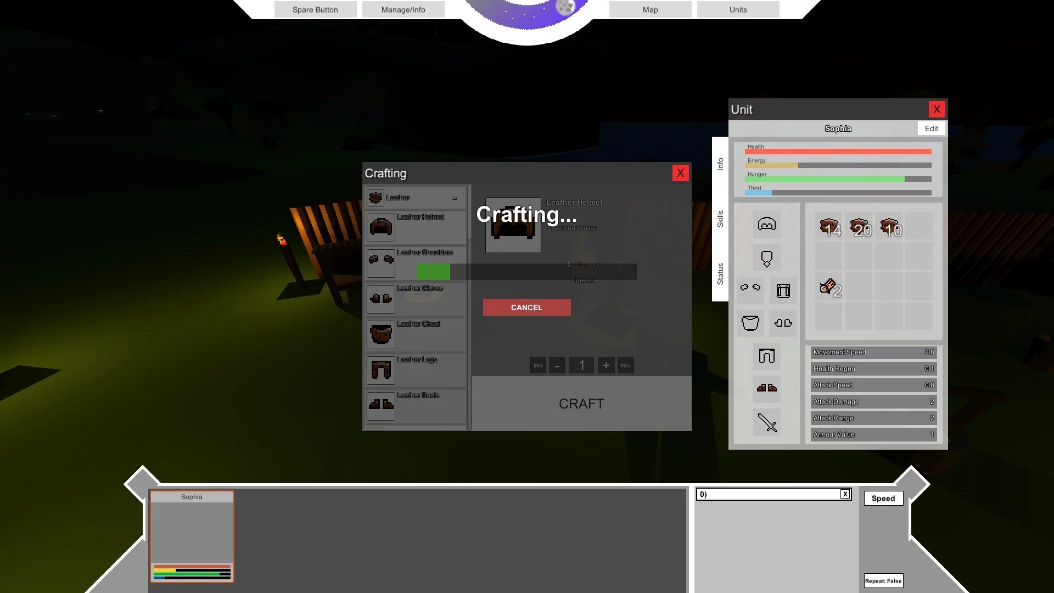1054x593 pixels.
Task: Click the shoulders equipment slot
Action: pyautogui.click(x=750, y=290)
